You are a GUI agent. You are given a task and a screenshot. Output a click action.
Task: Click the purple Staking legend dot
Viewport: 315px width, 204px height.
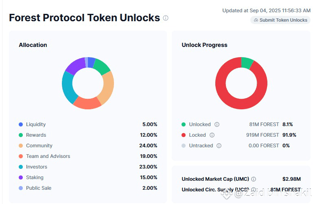coord(21,177)
